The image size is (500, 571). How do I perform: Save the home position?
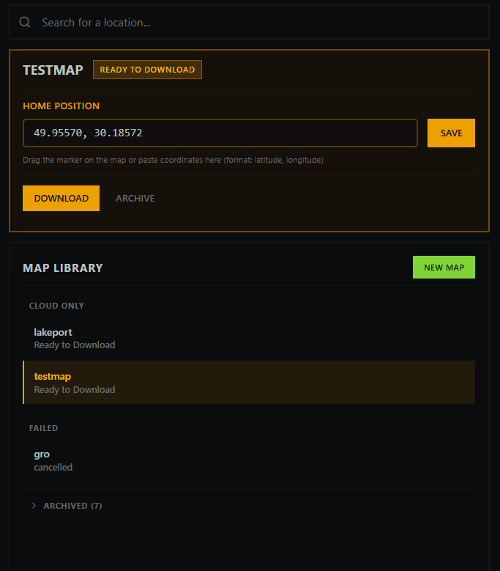[451, 133]
